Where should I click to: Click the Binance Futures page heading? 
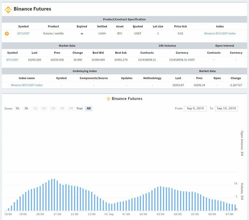click(32, 9)
